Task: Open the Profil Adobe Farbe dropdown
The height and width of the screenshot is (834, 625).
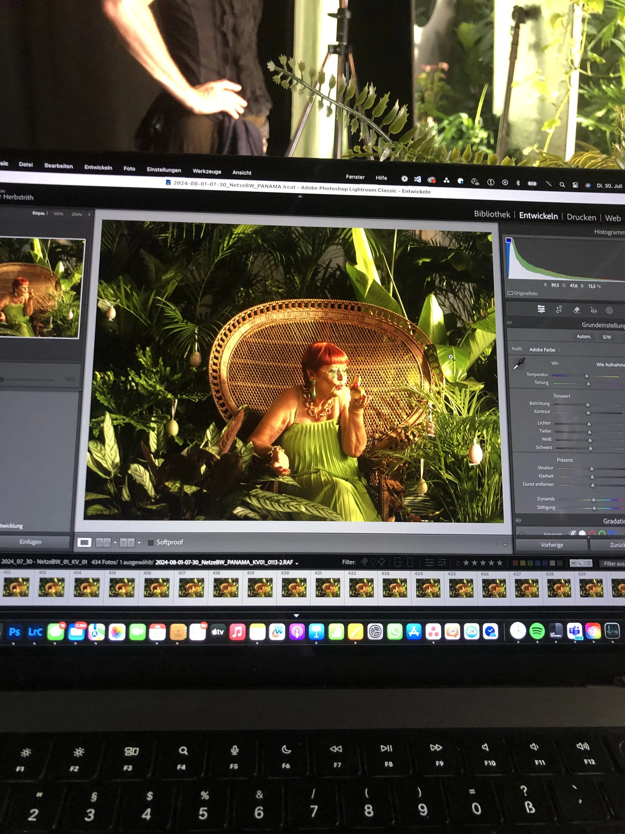Action: click(545, 350)
